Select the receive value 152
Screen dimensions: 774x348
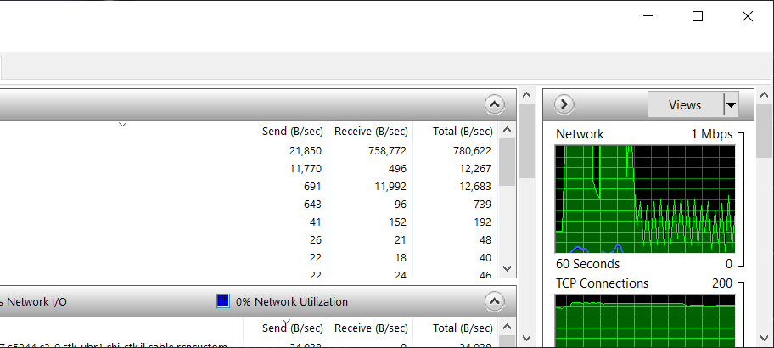tap(397, 222)
